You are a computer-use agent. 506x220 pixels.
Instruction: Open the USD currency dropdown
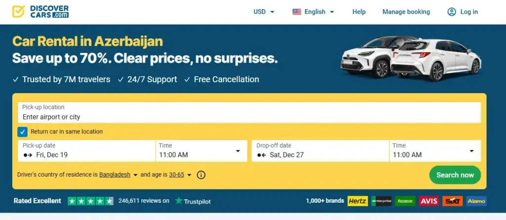[x=264, y=12]
